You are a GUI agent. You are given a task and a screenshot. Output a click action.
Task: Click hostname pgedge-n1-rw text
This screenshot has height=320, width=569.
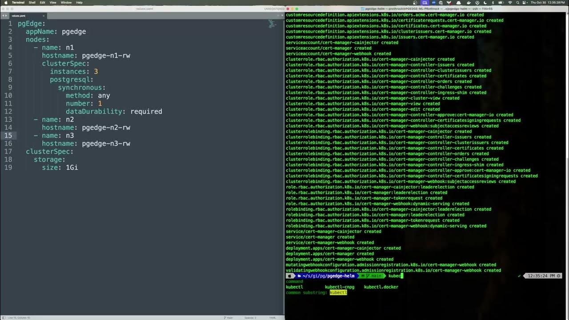(106, 56)
